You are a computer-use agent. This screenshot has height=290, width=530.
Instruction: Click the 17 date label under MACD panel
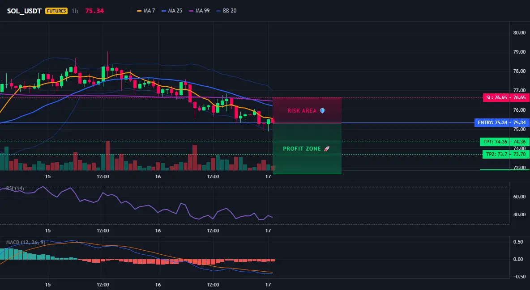click(268, 285)
